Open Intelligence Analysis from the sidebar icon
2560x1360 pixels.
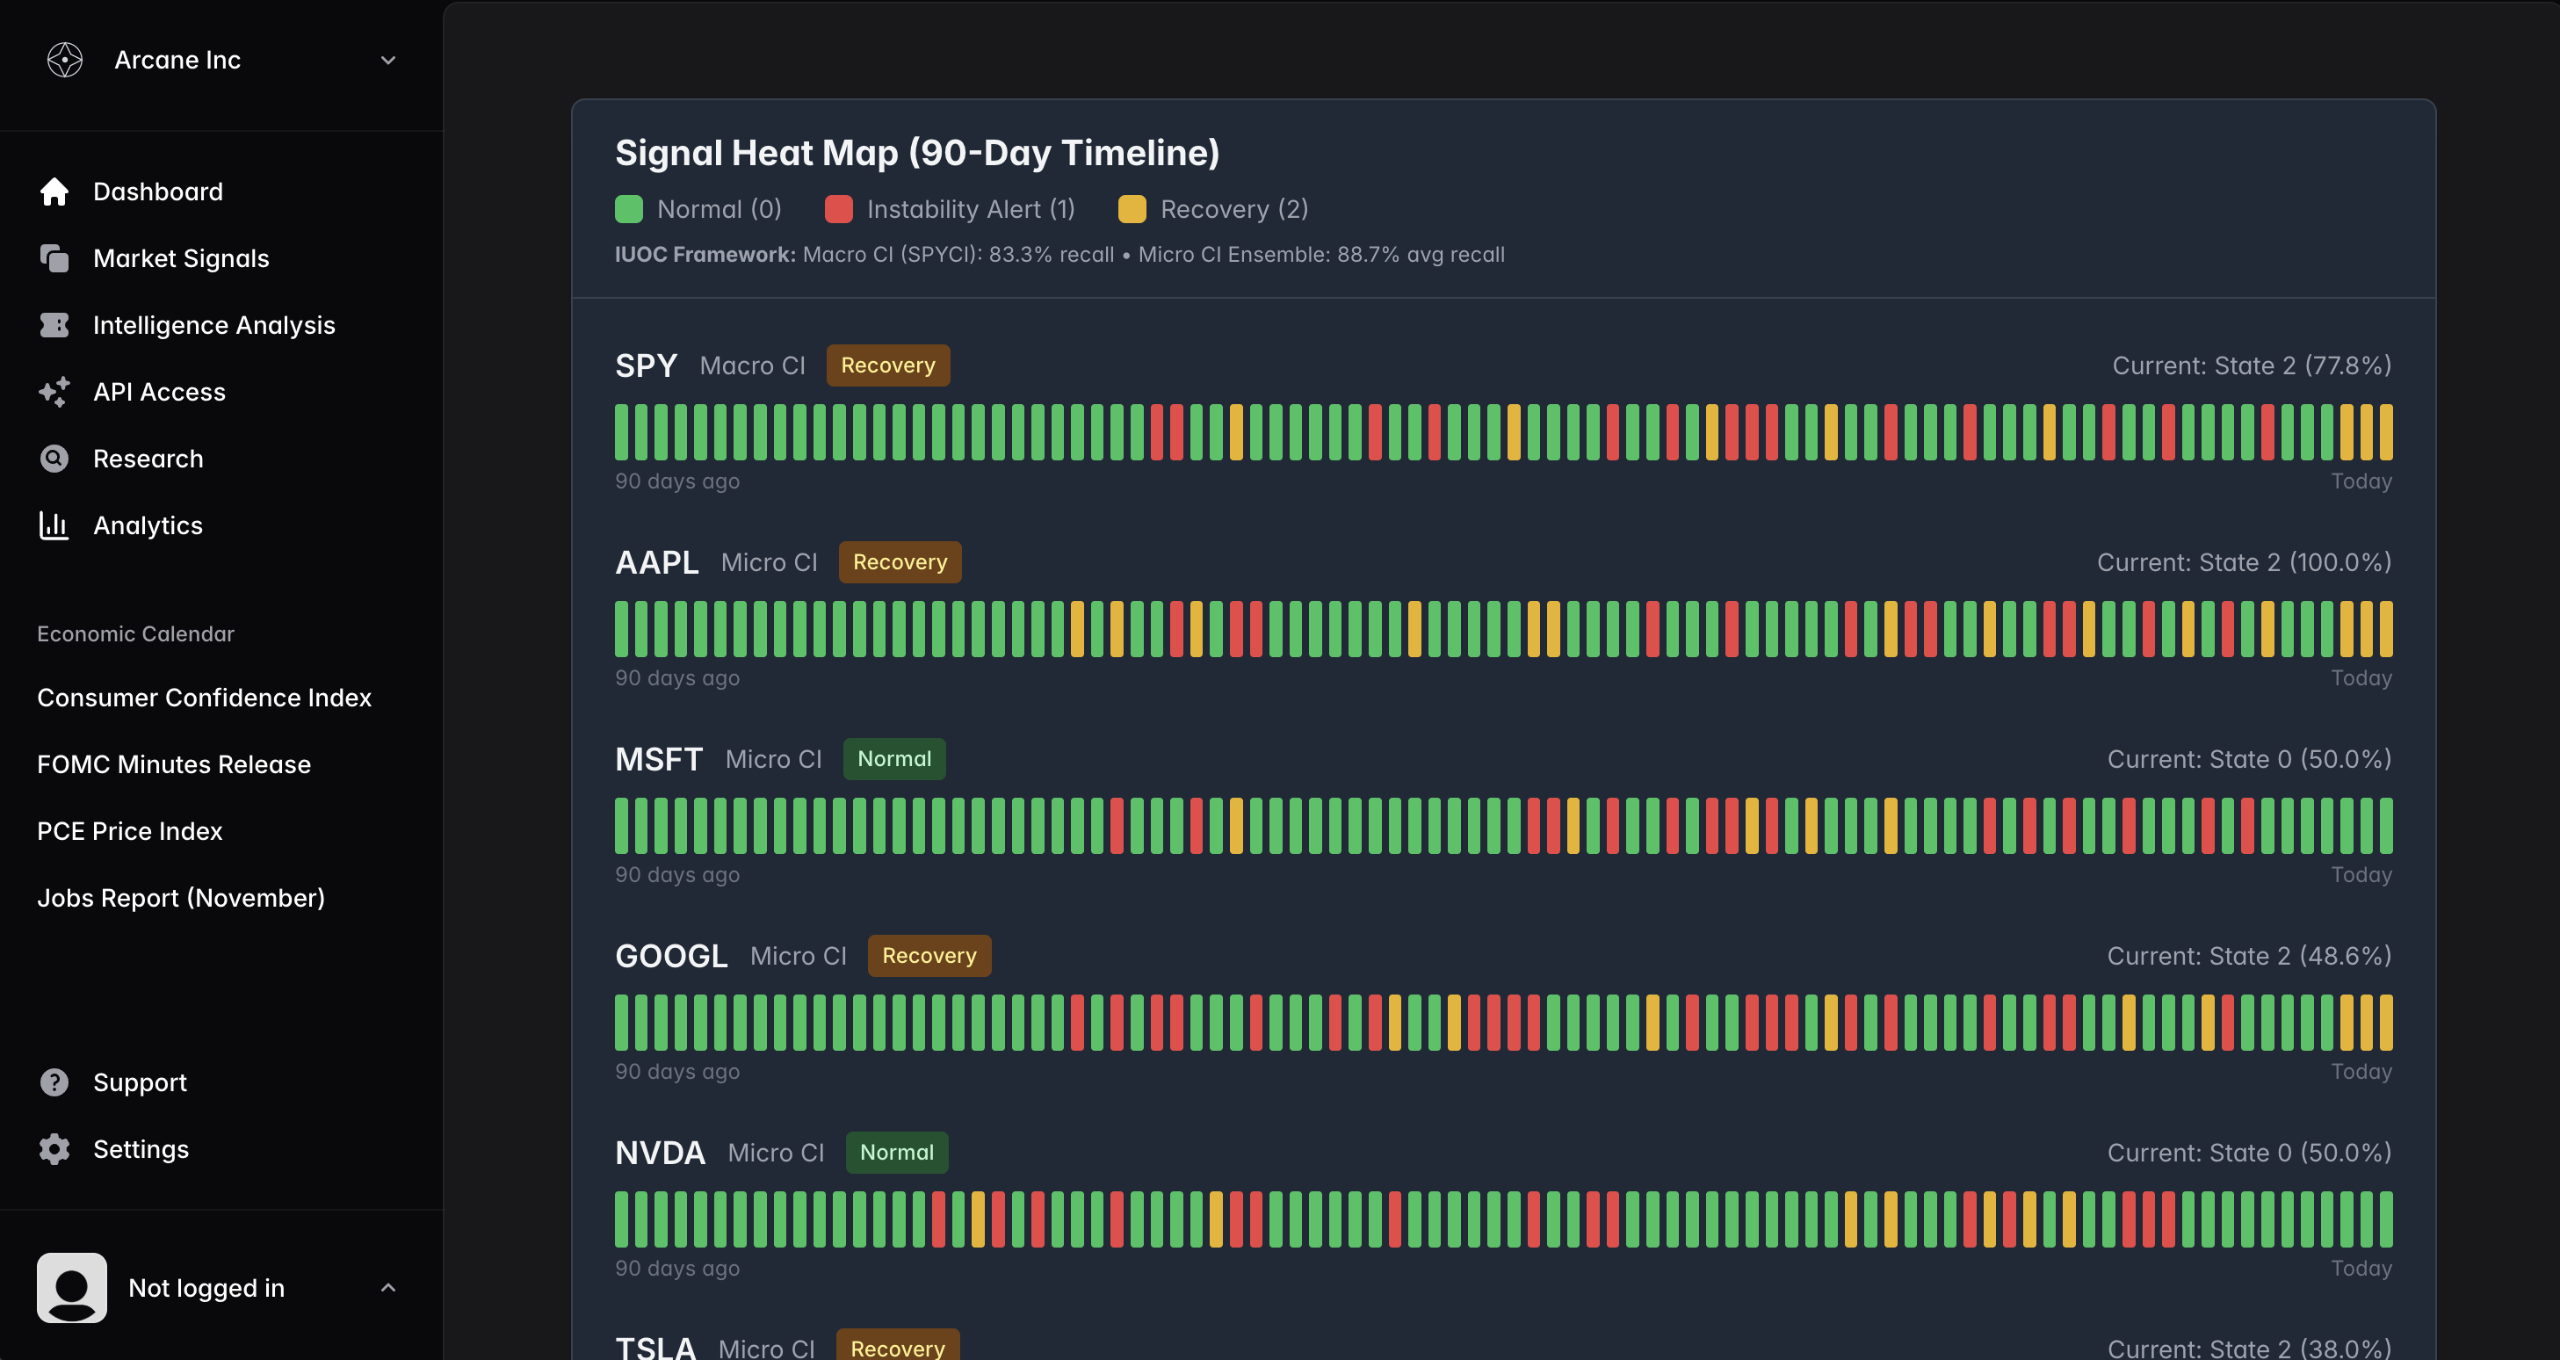coord(54,325)
